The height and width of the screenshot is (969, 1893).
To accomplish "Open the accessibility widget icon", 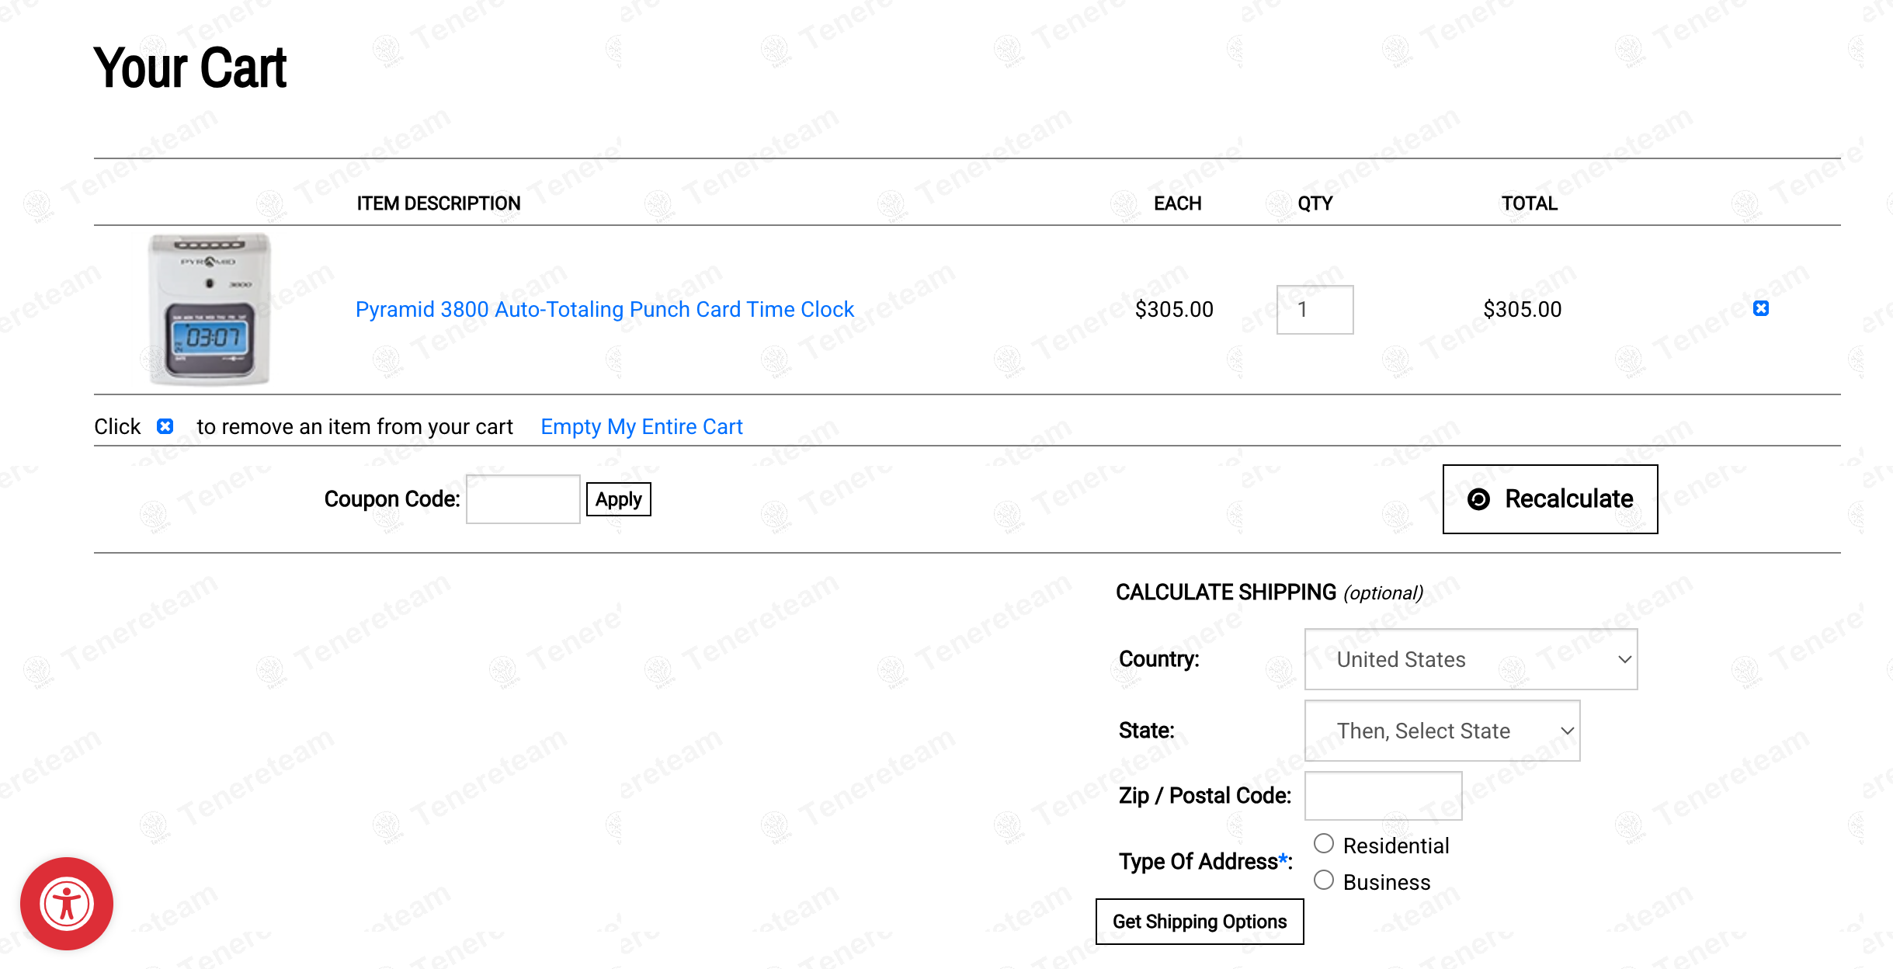I will 67,903.
